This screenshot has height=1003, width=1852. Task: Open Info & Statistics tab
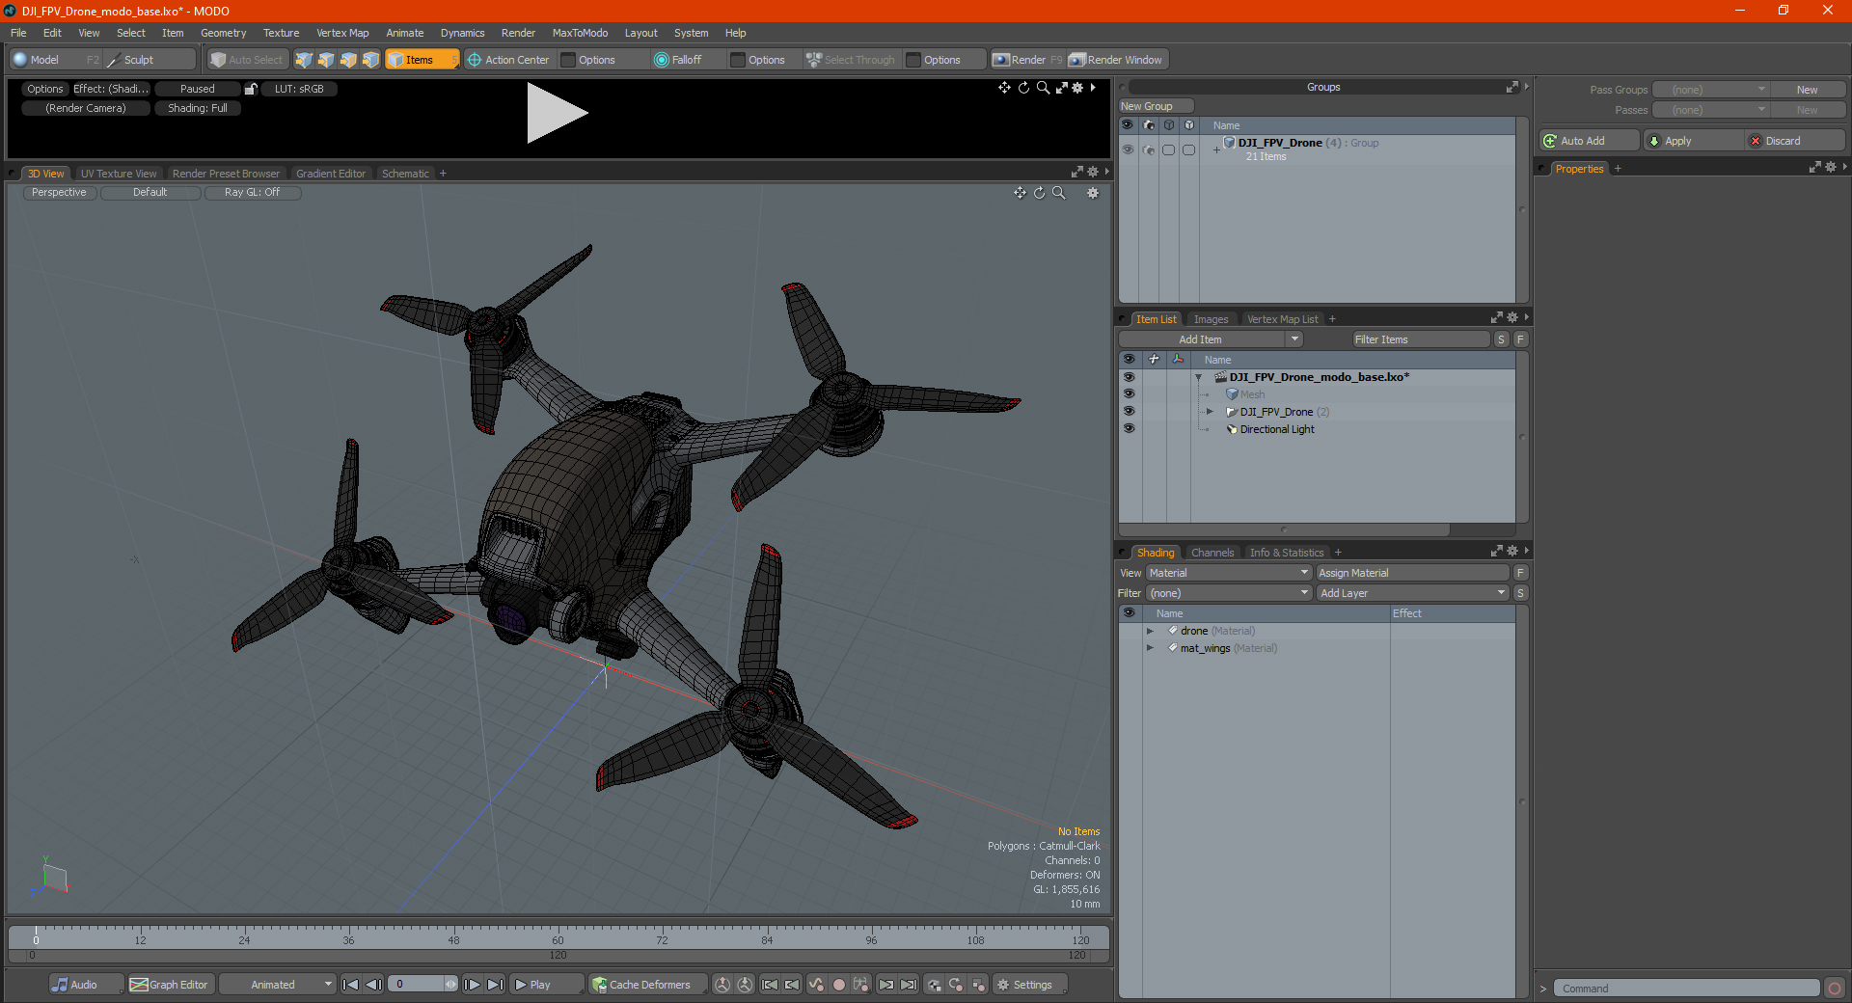click(x=1287, y=553)
